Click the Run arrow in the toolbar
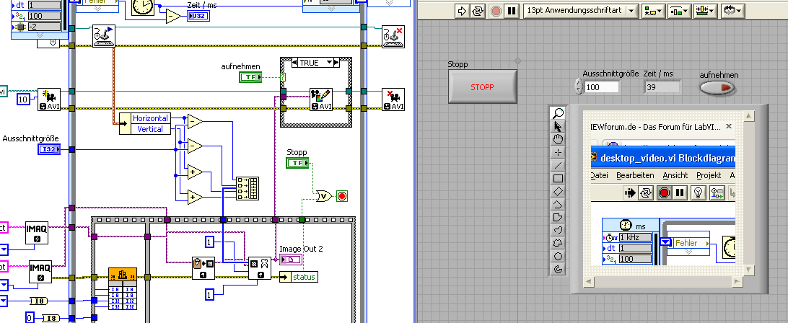Viewport: 788px width, 323px height. coord(463,11)
